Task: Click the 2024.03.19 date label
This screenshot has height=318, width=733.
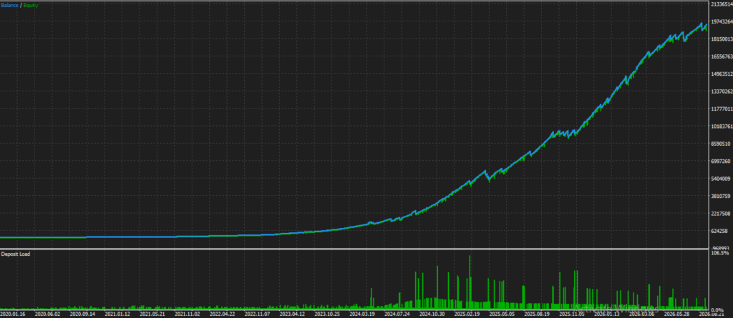Action: tap(362, 314)
